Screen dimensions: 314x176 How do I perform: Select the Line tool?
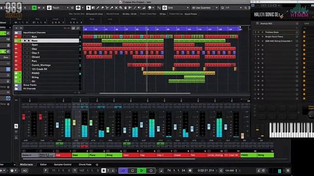[x=134, y=8]
